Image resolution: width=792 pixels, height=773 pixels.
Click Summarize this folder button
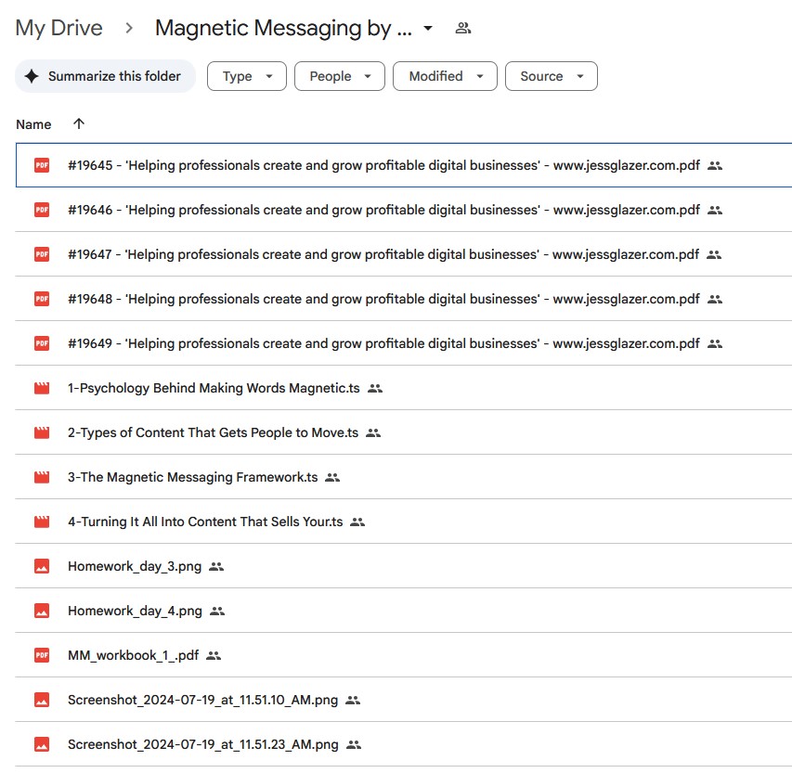click(x=105, y=76)
